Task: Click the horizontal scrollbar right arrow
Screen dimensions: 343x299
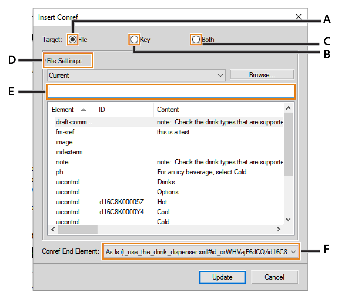Action: [x=279, y=229]
